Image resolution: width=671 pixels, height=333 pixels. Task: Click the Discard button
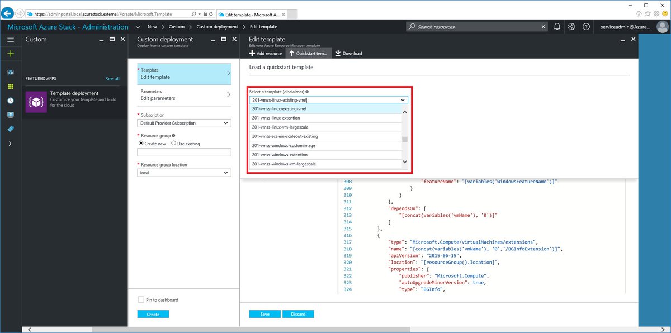(298, 314)
